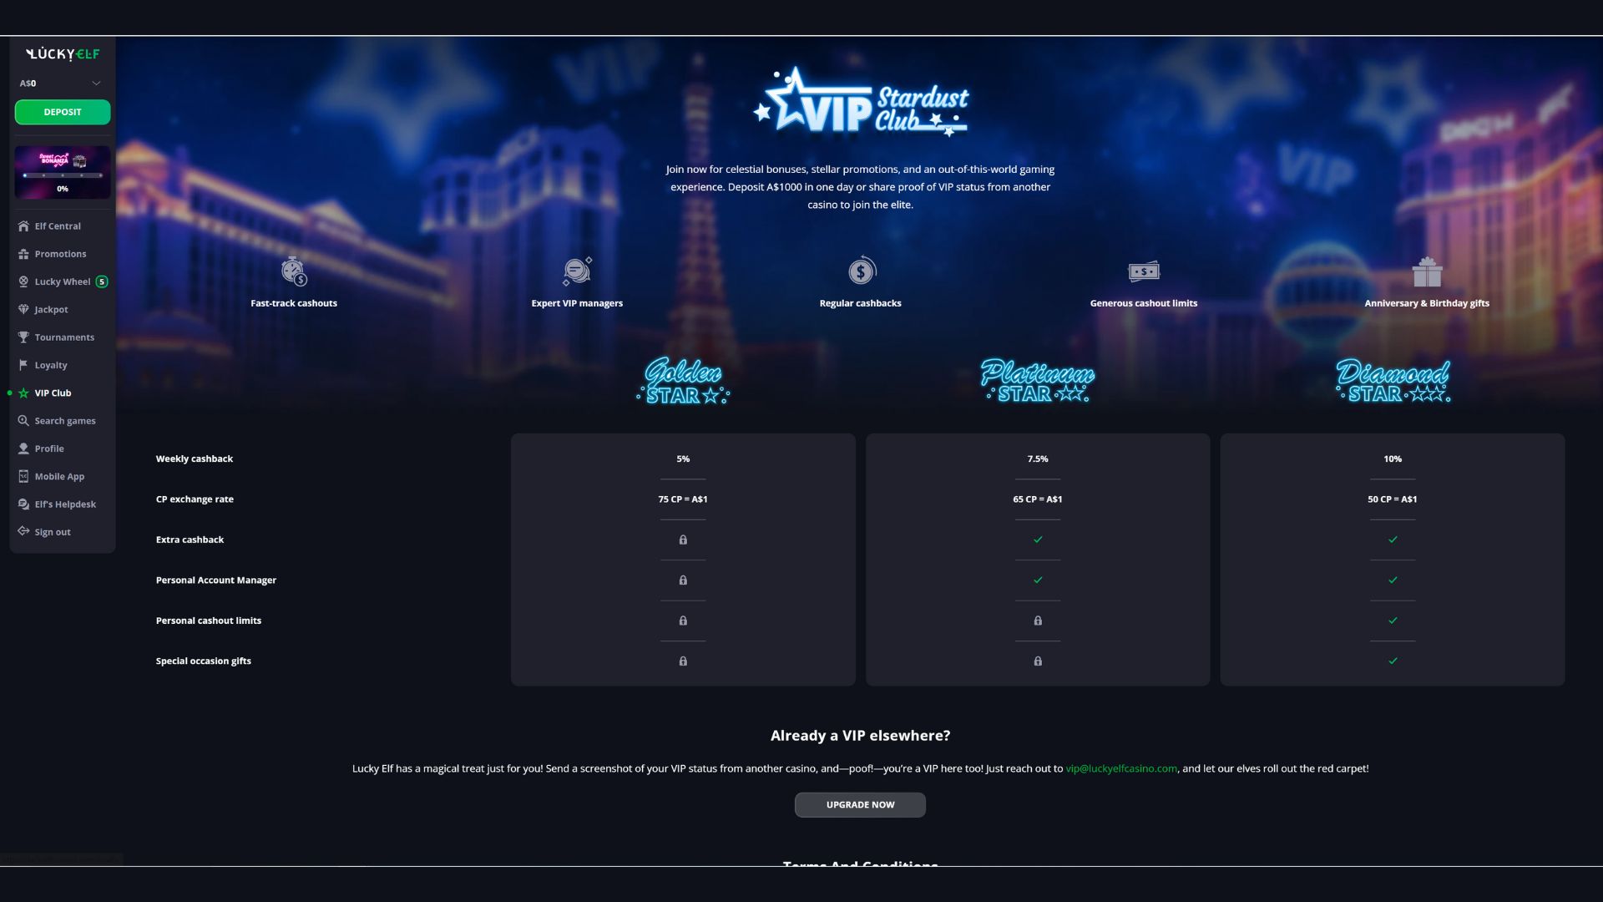1603x902 pixels.
Task: Open the Profile person icon
Action: pyautogui.click(x=23, y=448)
